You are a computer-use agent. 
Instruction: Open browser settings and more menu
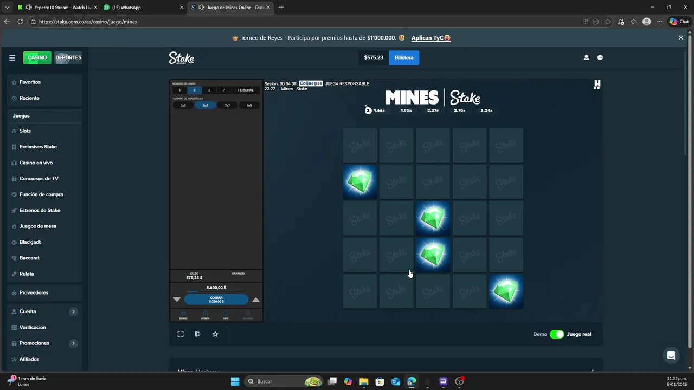[x=659, y=22]
